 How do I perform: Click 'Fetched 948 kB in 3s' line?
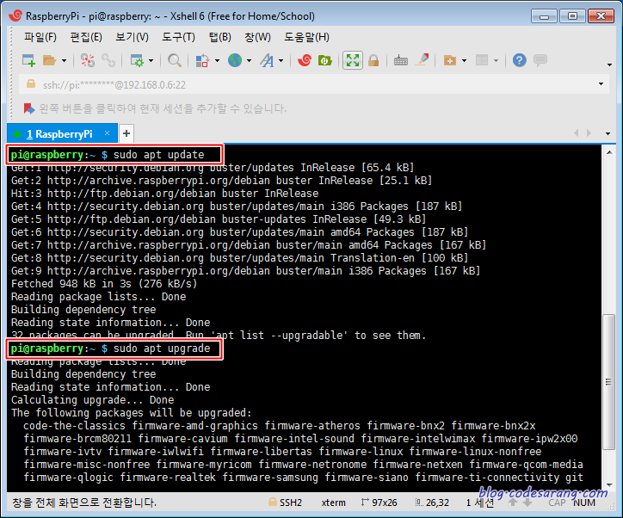point(104,284)
